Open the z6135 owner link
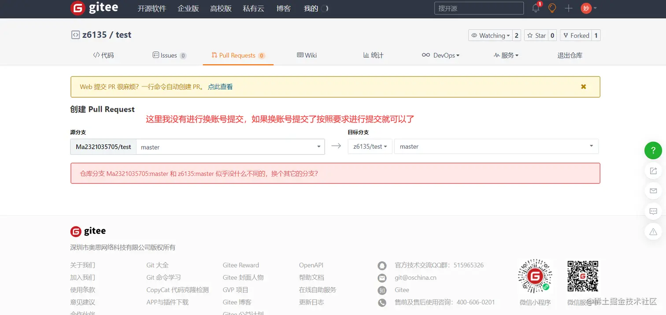This screenshot has width=666, height=315. click(94, 35)
